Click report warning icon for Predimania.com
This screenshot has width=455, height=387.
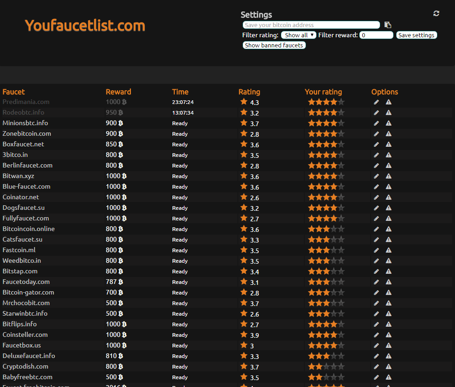(389, 102)
